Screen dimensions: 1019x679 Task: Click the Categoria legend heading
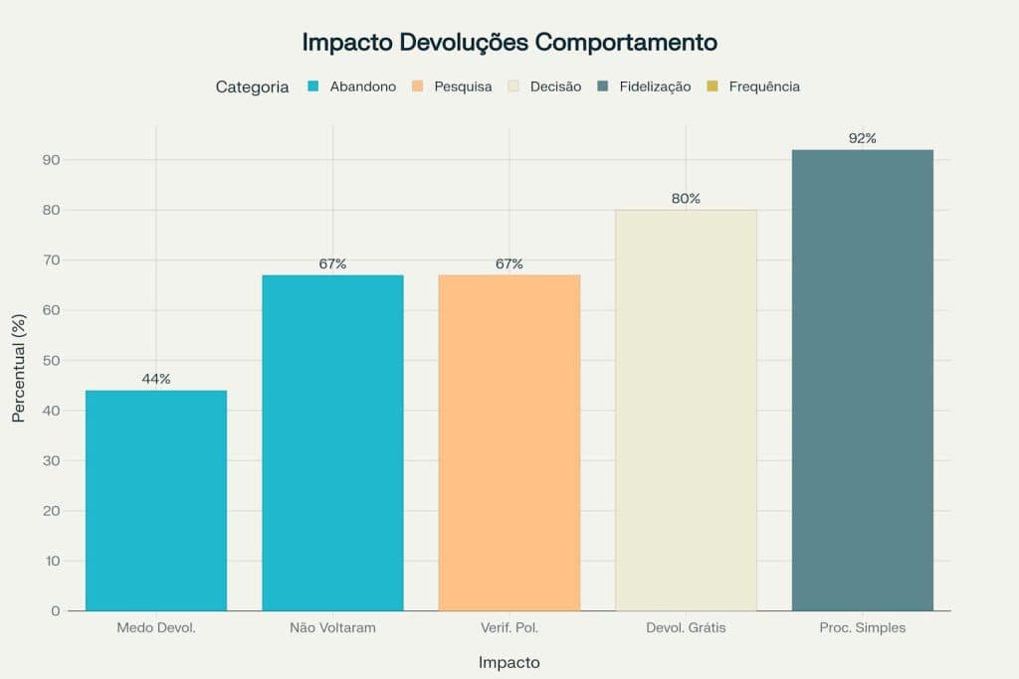[x=252, y=86]
